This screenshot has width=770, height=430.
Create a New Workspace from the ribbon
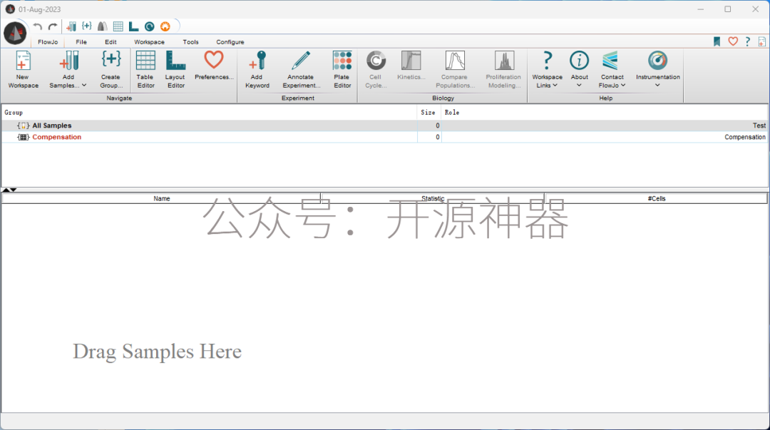point(23,70)
